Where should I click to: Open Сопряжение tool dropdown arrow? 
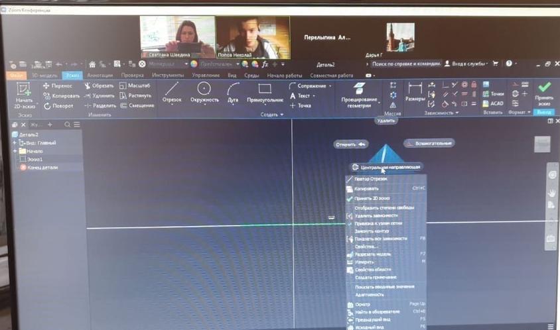(x=330, y=86)
